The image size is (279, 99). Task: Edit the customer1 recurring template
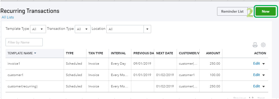tap(257, 75)
